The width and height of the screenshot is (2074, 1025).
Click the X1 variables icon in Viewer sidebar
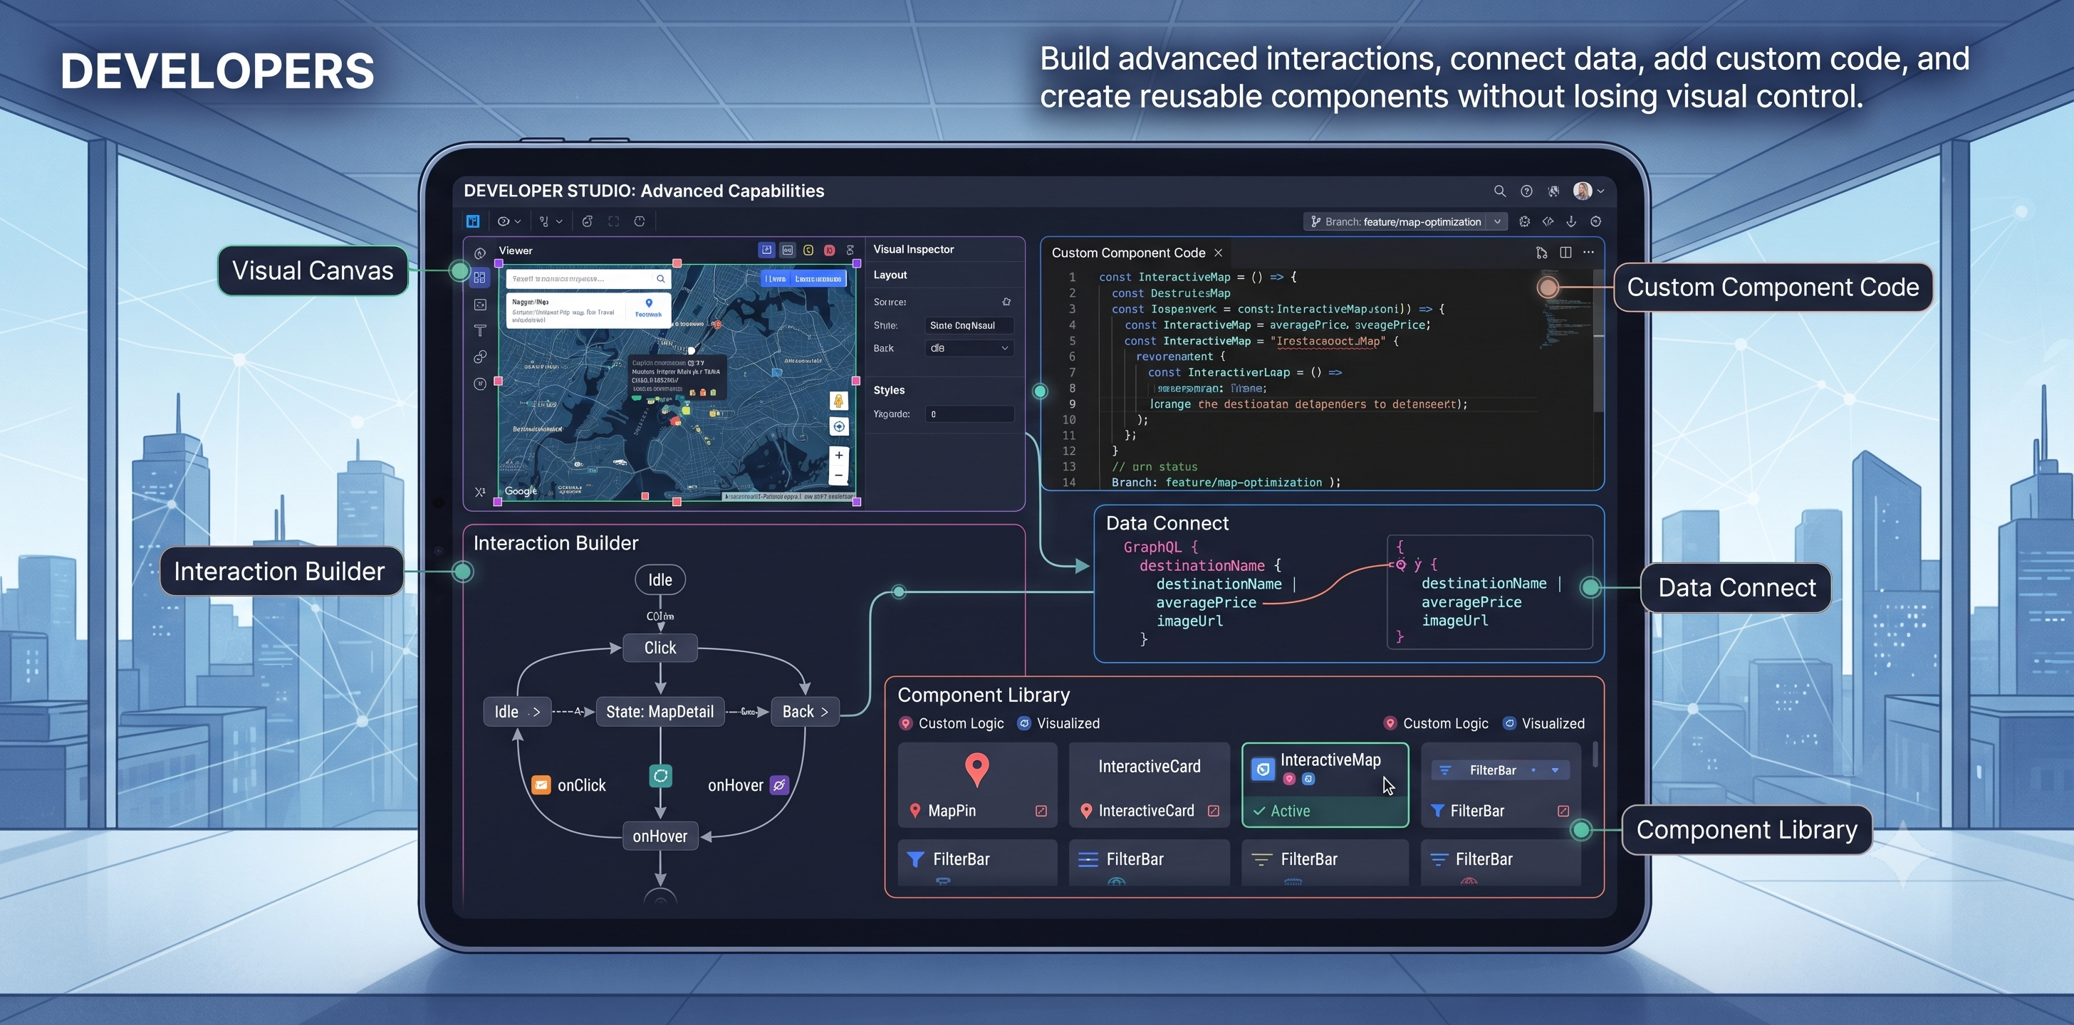point(480,492)
